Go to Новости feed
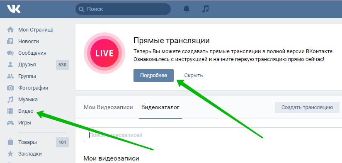The height and width of the screenshot is (163, 342). [x=29, y=41]
